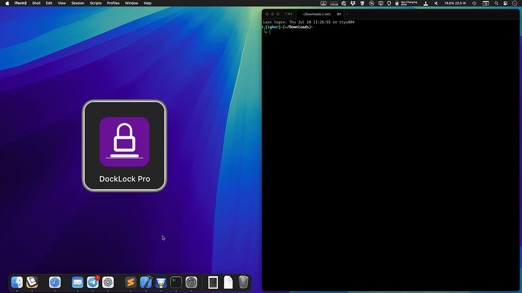
Task: Open the Apple menu
Action: [x=7, y=4]
